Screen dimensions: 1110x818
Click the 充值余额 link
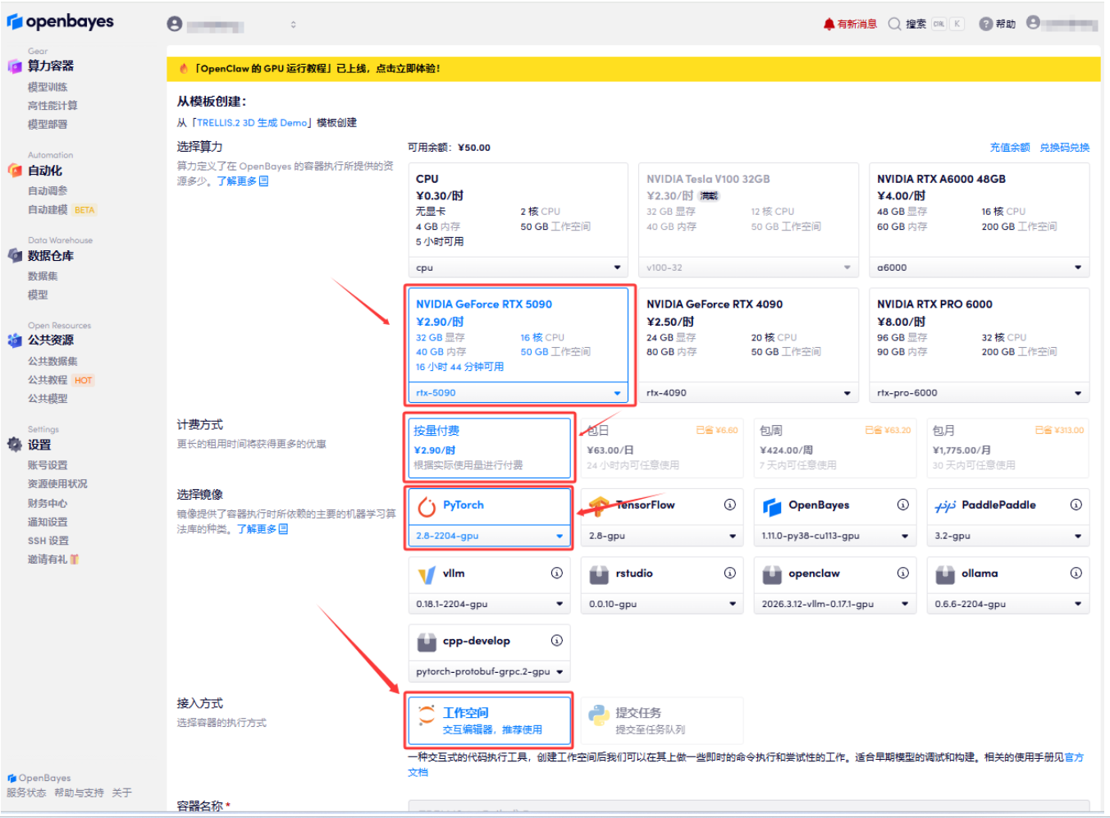1010,148
